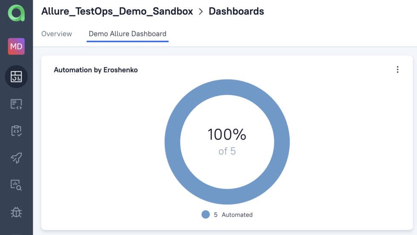
Task: Click the Automated legend label
Action: (x=237, y=215)
